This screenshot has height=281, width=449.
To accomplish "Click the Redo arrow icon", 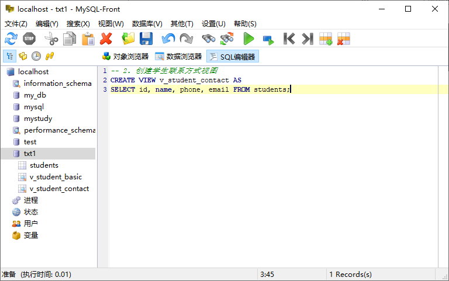I will [186, 39].
